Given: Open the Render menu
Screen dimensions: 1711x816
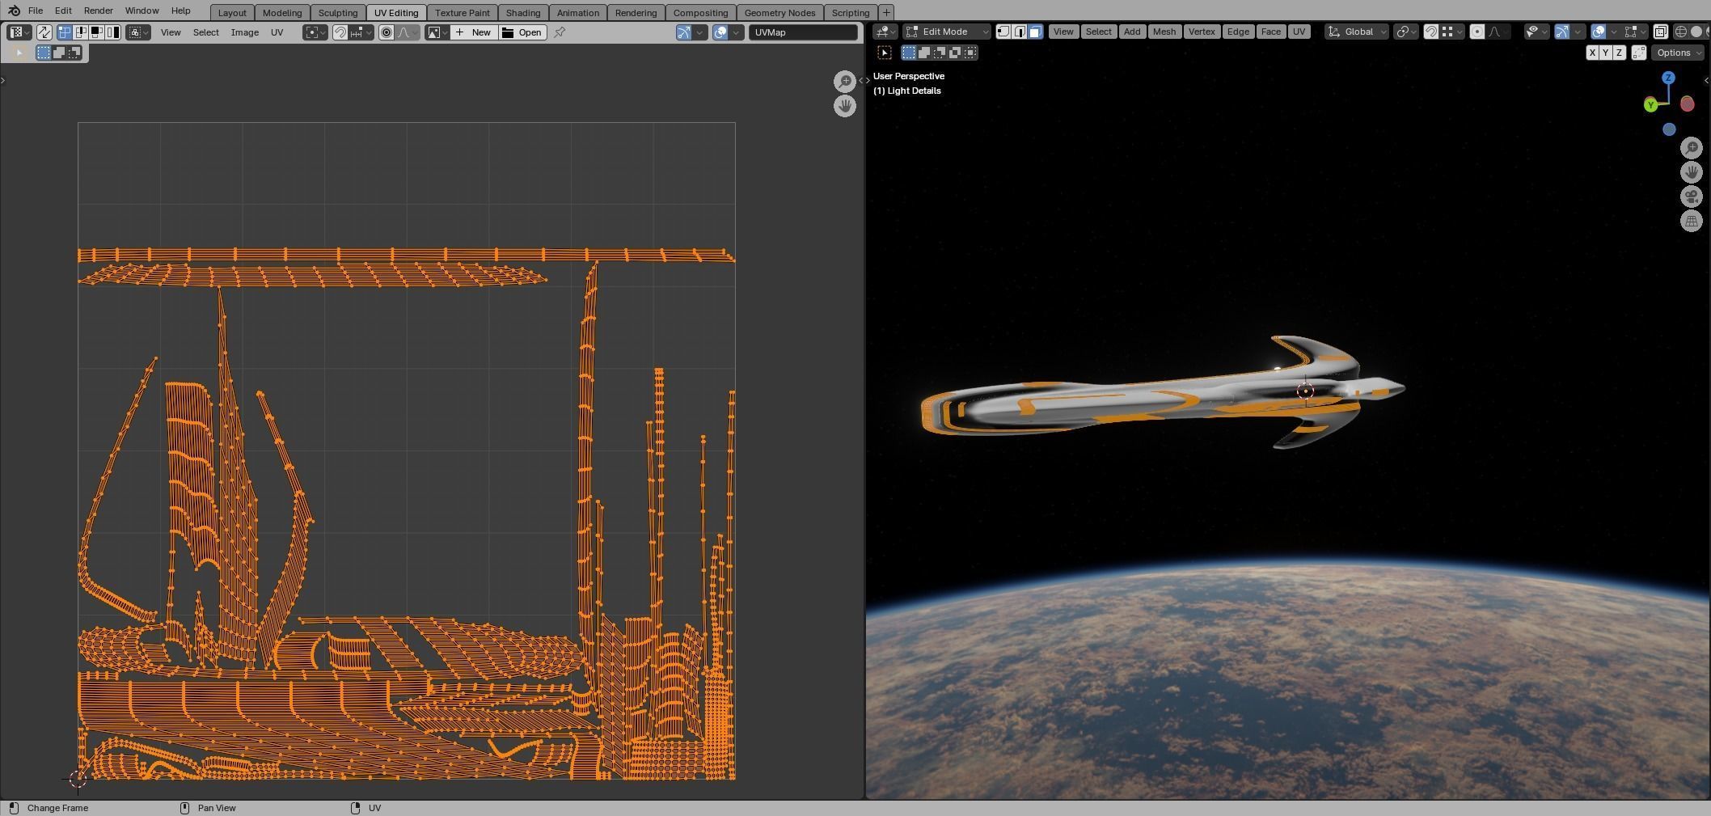Looking at the screenshot, I should [98, 11].
